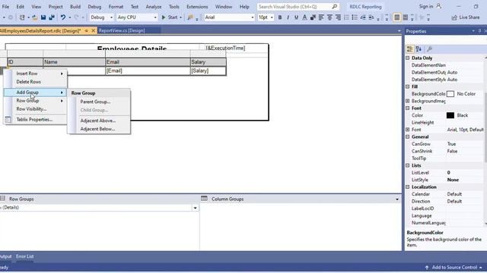
Task: Collapse the General category
Action: [x=408, y=136]
